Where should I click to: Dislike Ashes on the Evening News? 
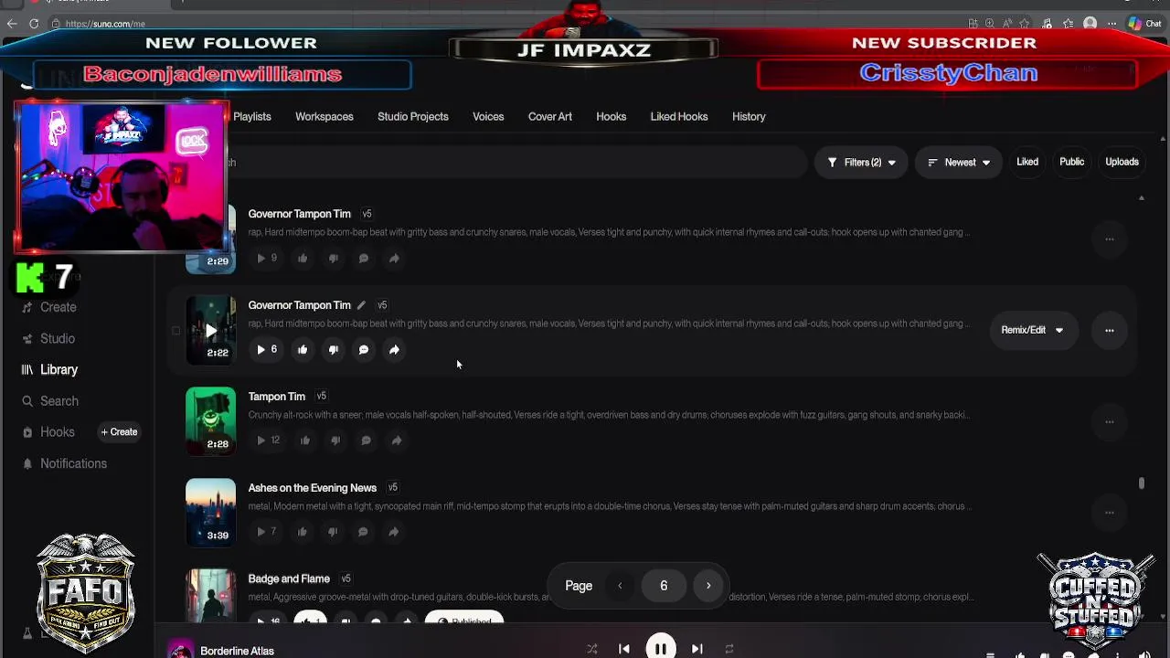tap(333, 532)
